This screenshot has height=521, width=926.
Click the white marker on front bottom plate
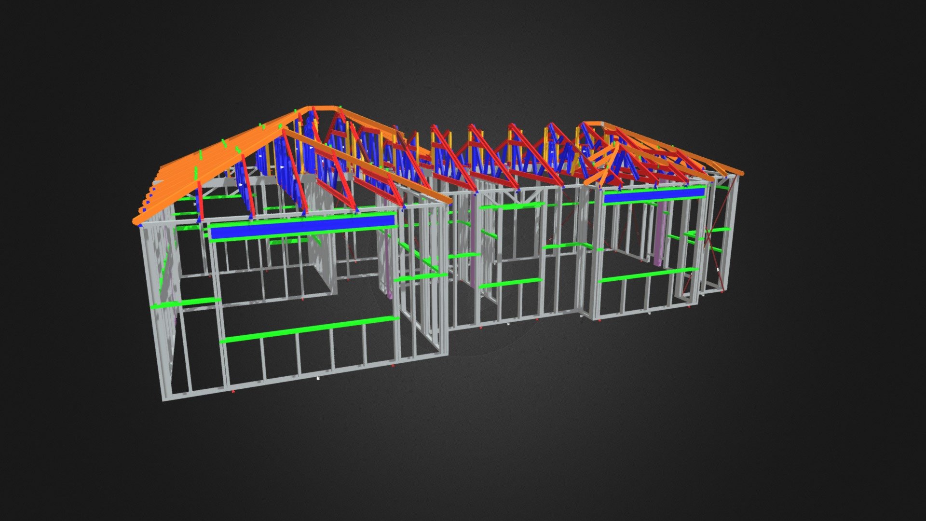(318, 378)
